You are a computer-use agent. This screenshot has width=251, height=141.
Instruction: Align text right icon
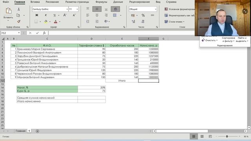pos(106,15)
